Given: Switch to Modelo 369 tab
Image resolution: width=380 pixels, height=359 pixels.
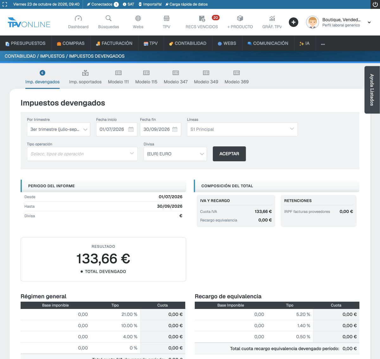Looking at the screenshot, I should (237, 78).
